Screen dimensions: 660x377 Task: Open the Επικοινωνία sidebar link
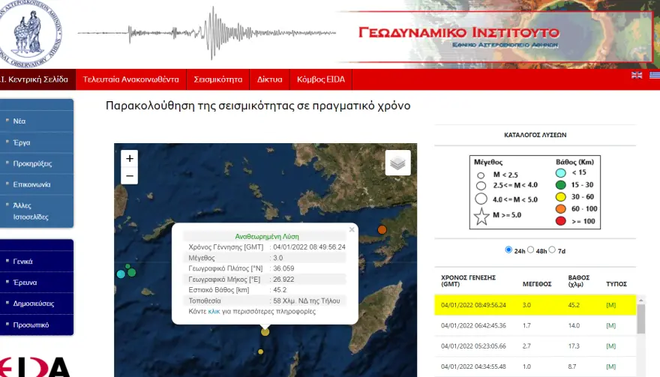[32, 184]
